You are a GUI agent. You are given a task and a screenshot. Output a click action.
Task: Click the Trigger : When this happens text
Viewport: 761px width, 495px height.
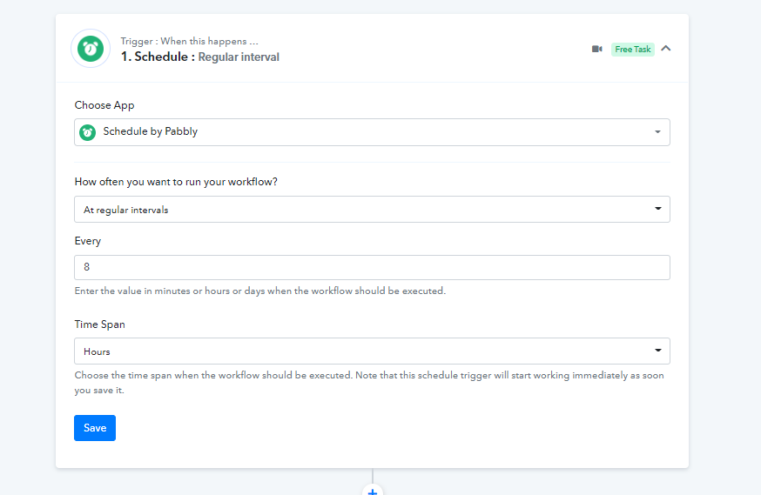point(189,41)
